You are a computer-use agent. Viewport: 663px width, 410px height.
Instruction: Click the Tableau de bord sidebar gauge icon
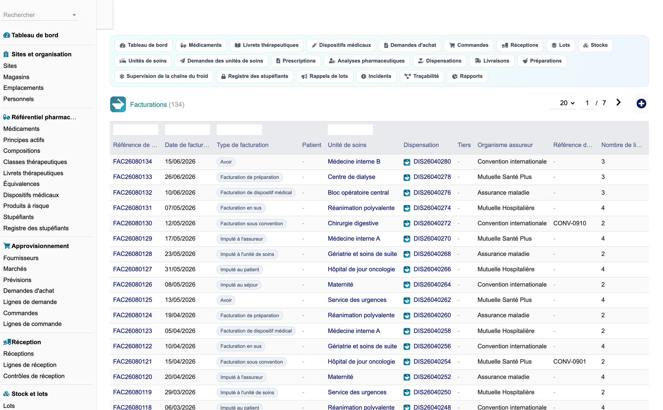coord(6,35)
